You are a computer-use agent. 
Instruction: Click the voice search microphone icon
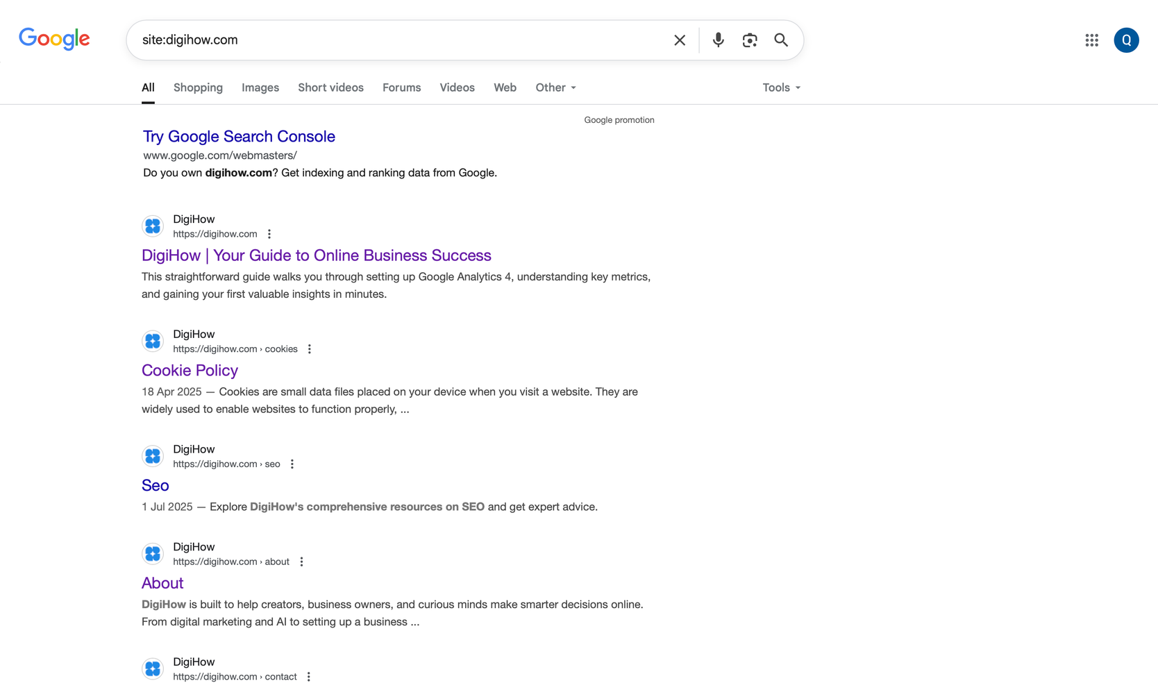[718, 40]
